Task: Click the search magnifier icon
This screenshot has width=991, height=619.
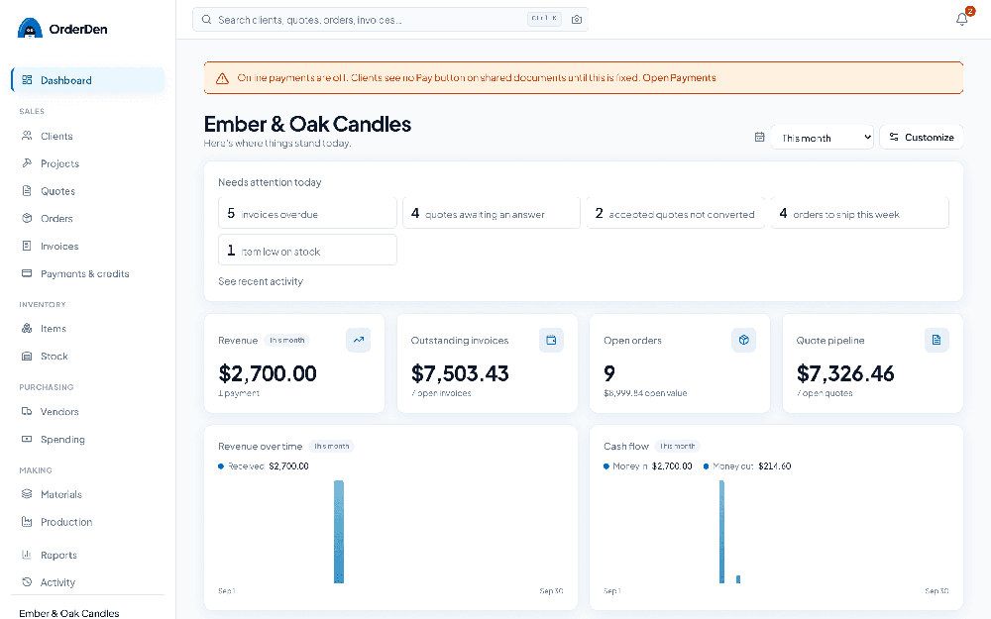Action: (x=206, y=20)
